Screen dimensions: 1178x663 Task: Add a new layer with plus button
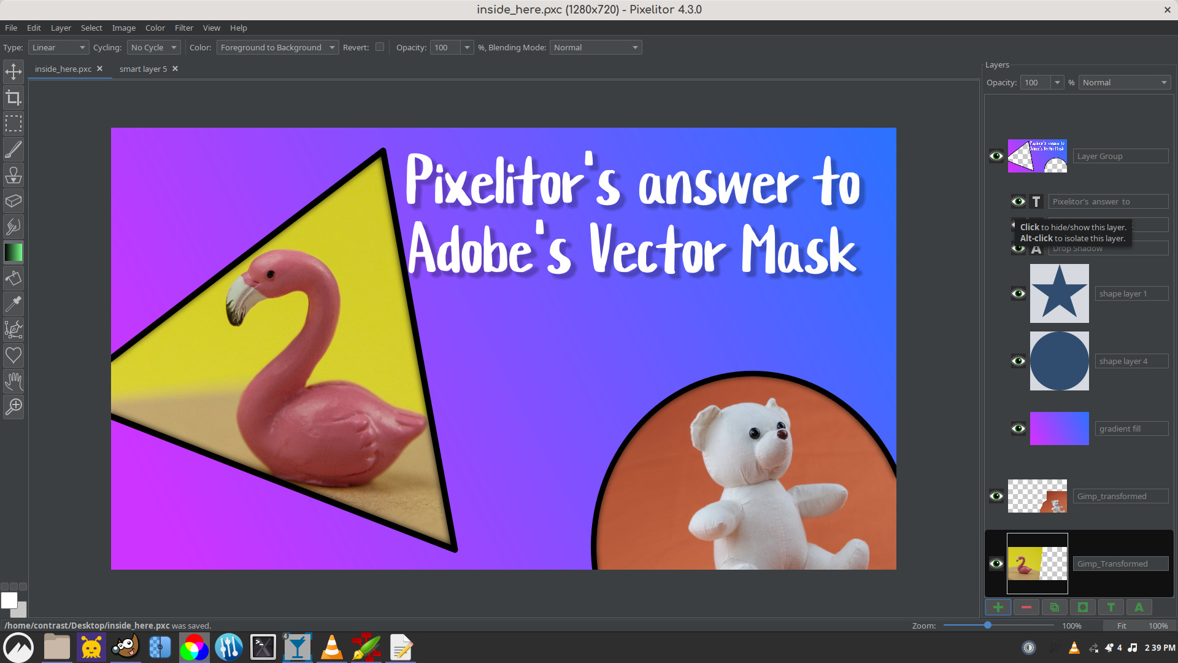(x=998, y=607)
